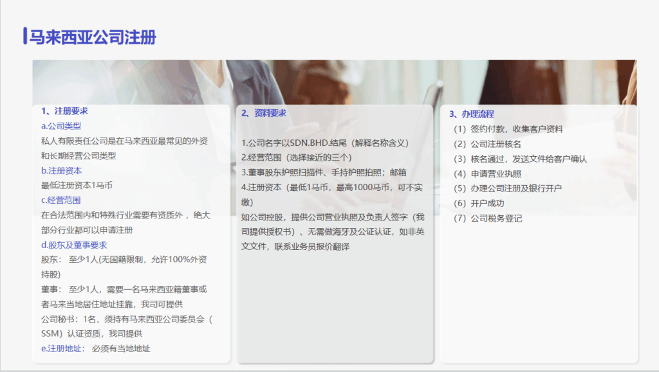
Task: Click step (1) 签约付款，收集客户资料
Action: pyautogui.click(x=508, y=129)
